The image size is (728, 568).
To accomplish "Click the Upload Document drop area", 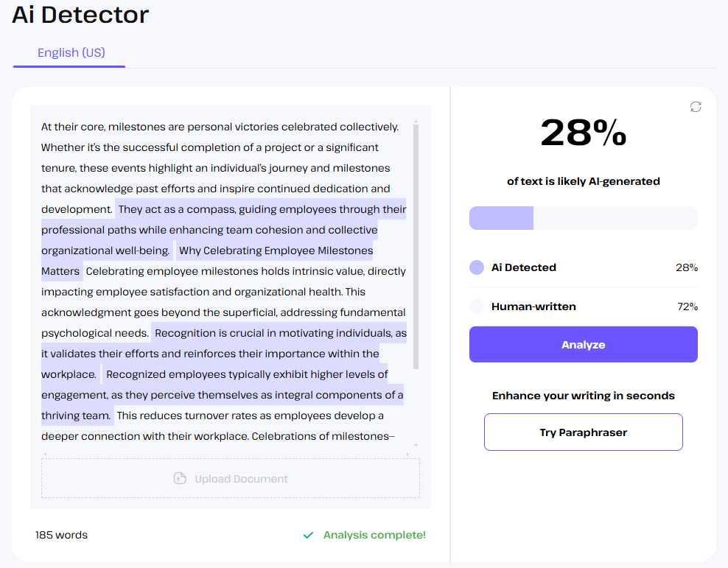I will click(231, 479).
